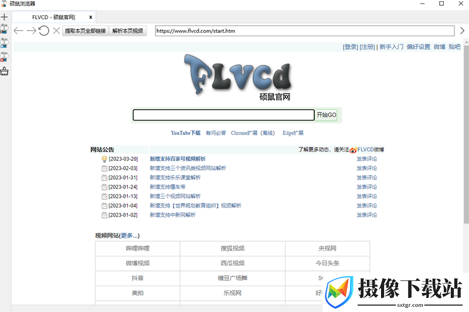Click 发表评论 for 2023-01-31 entry
This screenshot has width=469, height=312.
tap(367, 177)
